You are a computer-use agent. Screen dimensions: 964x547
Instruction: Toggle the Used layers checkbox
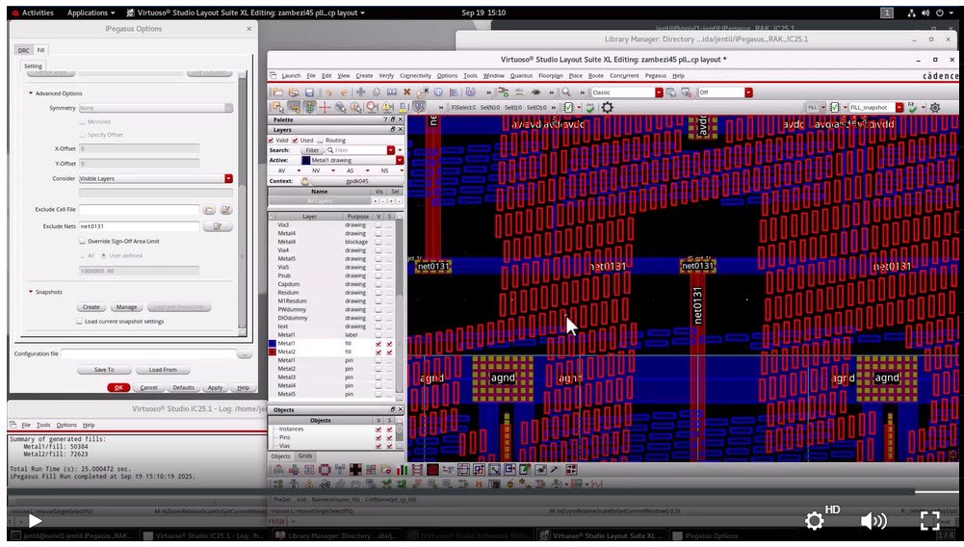296,141
